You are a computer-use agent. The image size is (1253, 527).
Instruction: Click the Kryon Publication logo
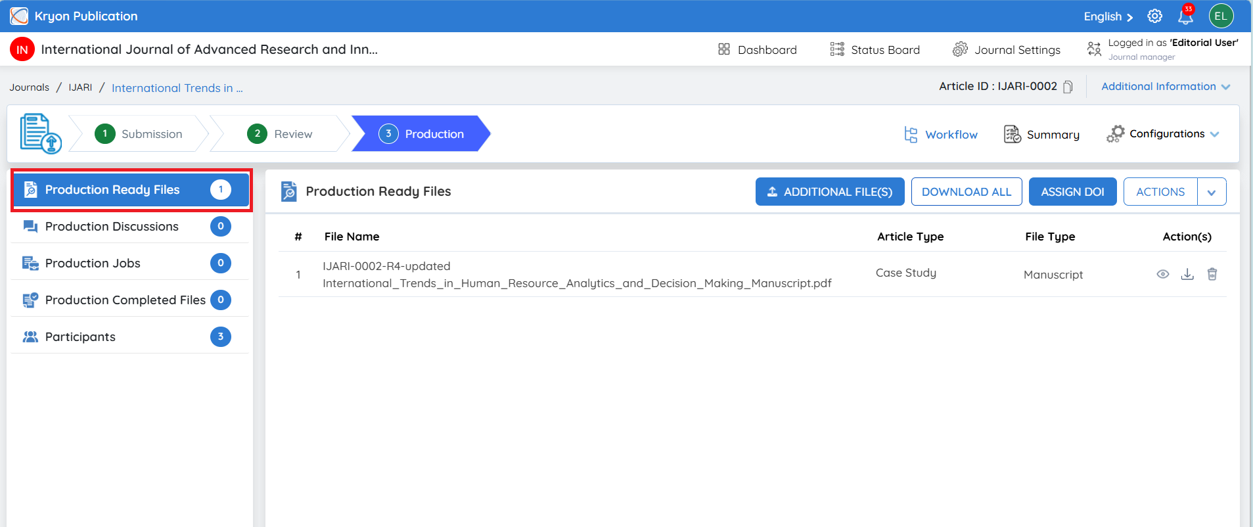19,16
